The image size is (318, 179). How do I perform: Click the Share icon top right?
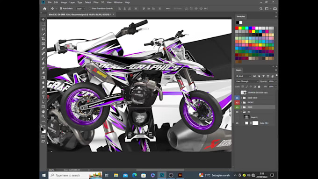coord(275,8)
